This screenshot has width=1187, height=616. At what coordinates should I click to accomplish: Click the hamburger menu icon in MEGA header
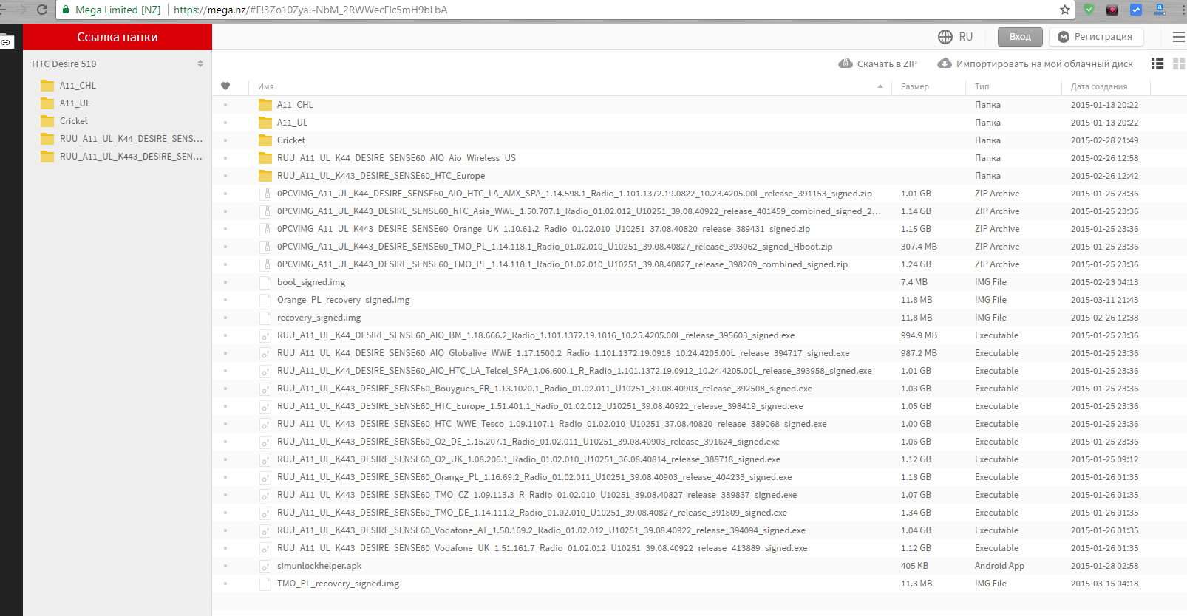click(1178, 37)
